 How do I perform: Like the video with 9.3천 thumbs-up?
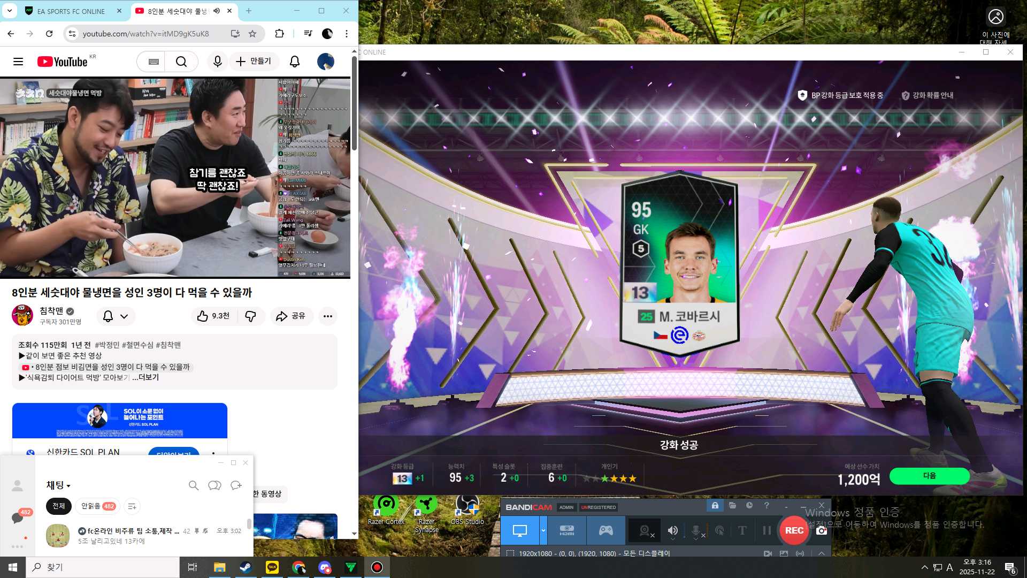tap(213, 316)
